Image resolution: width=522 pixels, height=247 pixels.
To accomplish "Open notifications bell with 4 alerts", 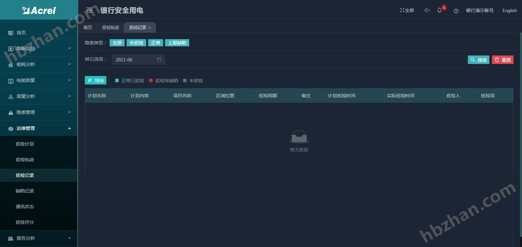I will [x=439, y=10].
